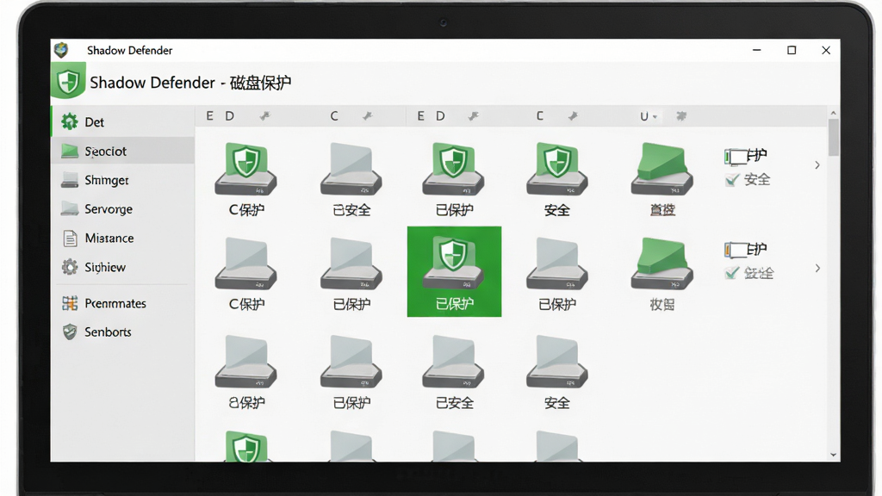Click the Shadow Defender title bar app icon
Image resolution: width=882 pixels, height=496 pixels.
pos(61,50)
